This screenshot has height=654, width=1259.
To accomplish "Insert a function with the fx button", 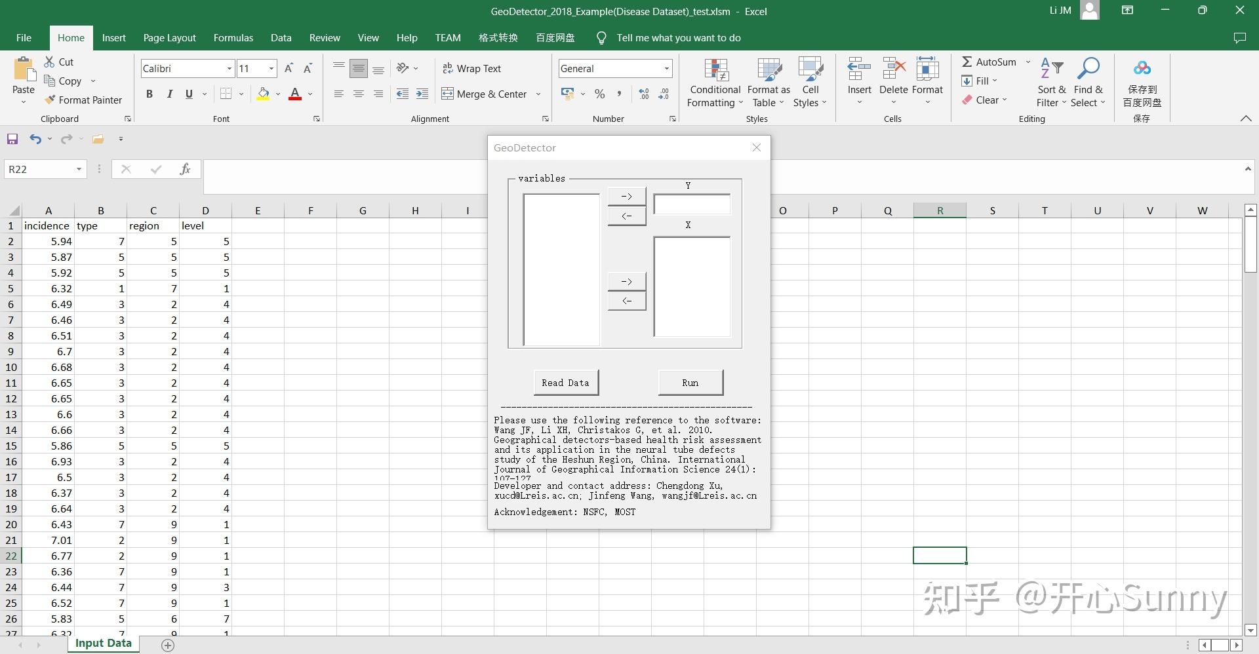I will [x=185, y=169].
